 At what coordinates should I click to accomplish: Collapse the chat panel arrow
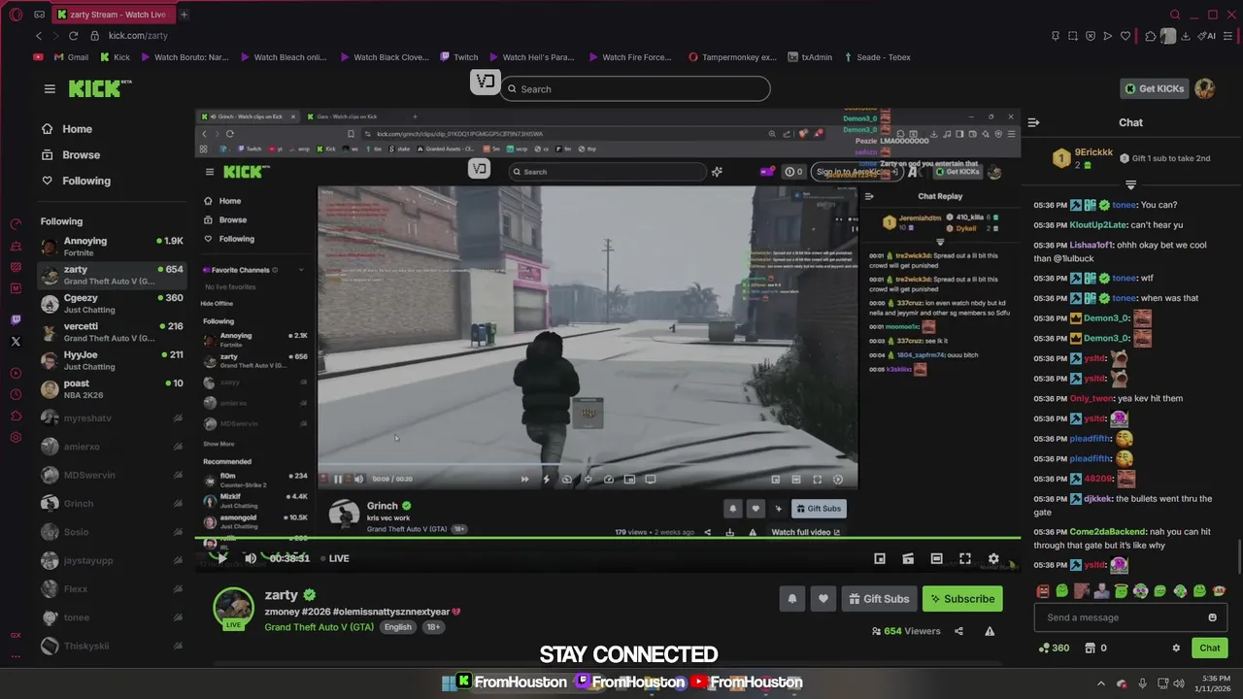point(1033,122)
